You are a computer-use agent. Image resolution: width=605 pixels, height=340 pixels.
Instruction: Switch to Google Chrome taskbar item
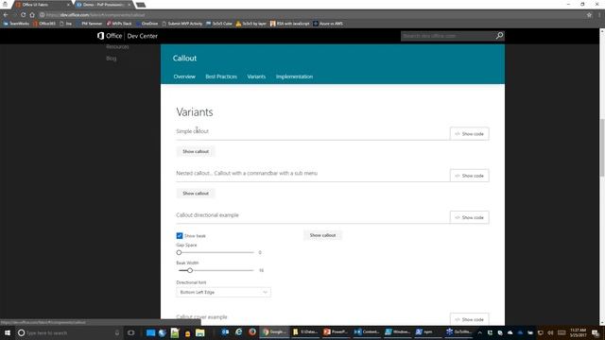click(x=274, y=331)
